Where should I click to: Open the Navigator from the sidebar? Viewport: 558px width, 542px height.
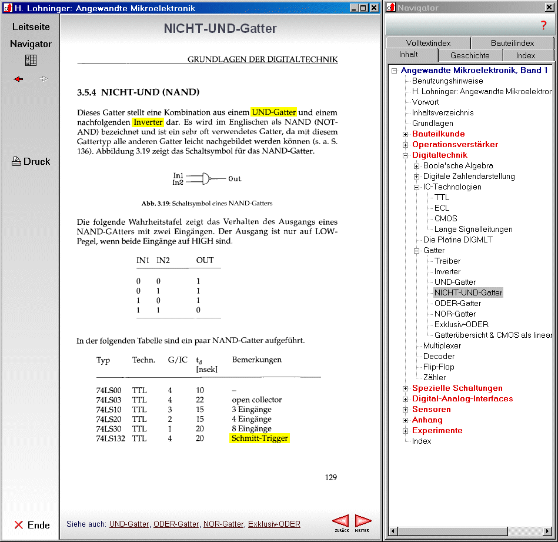click(x=31, y=44)
